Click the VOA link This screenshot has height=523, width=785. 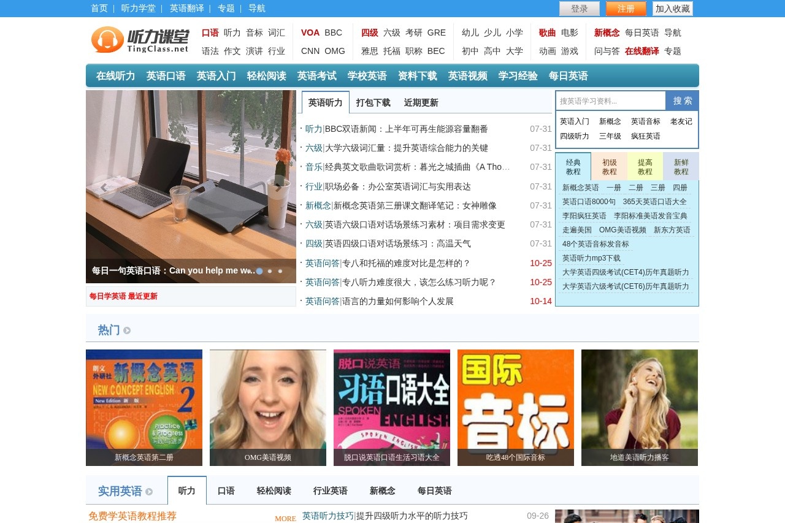coord(309,32)
